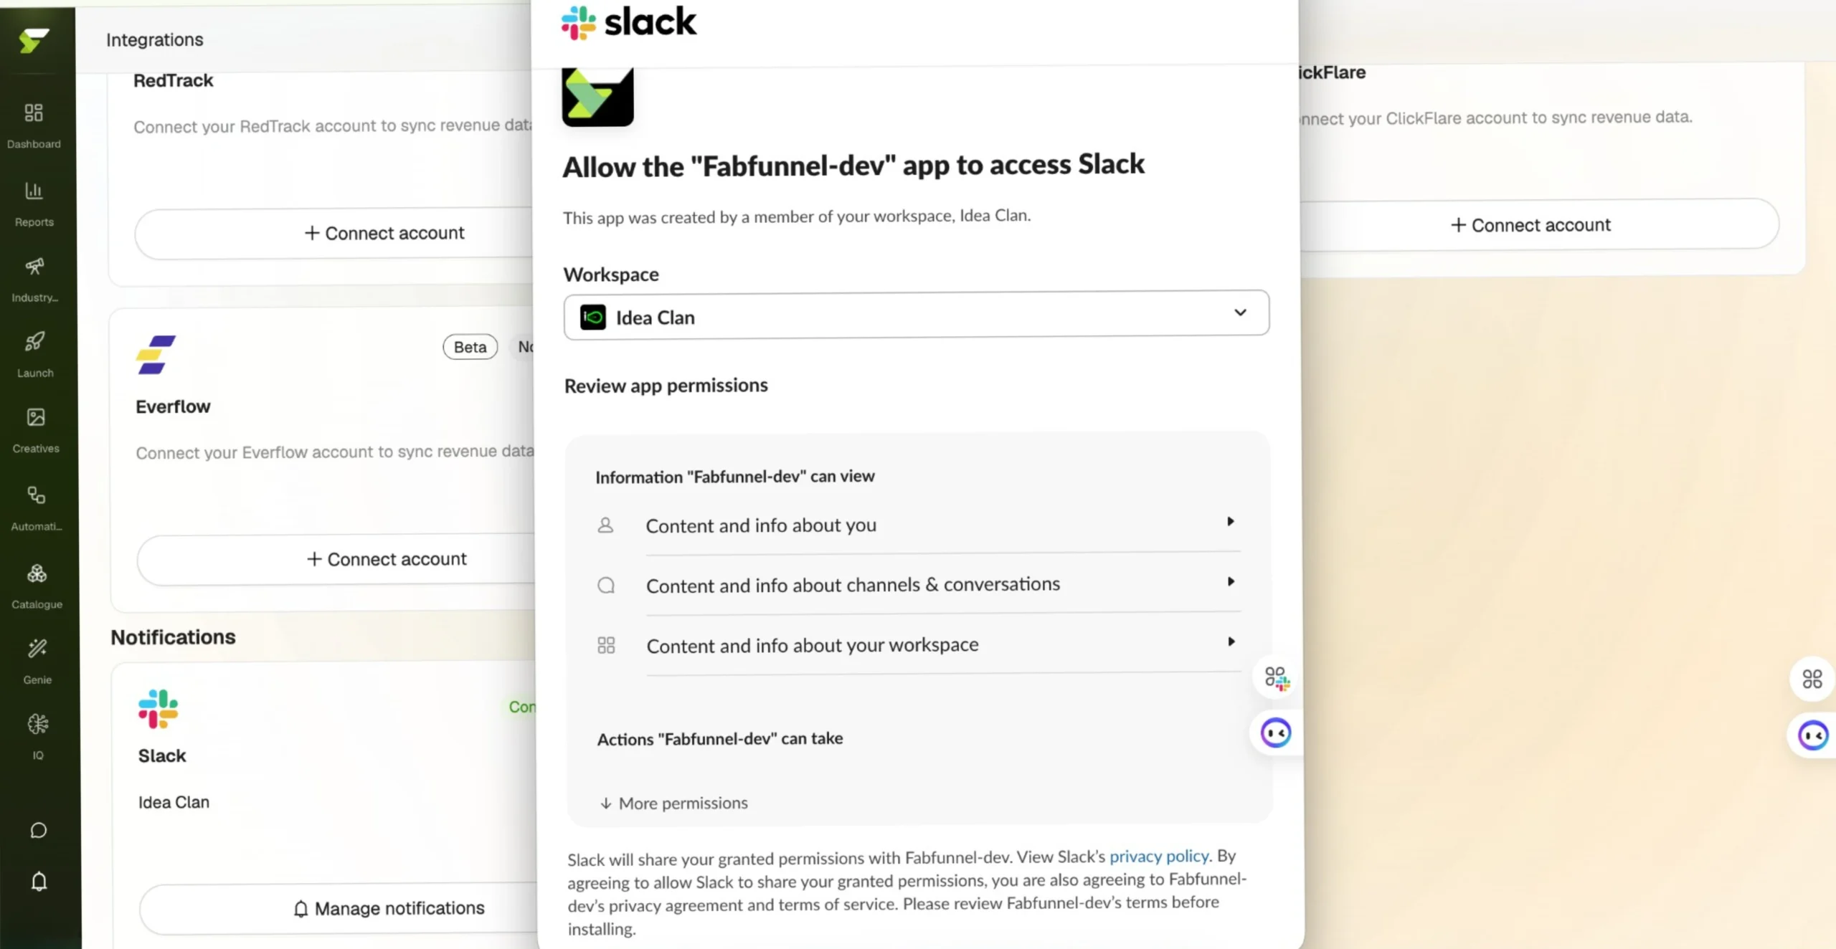The height and width of the screenshot is (949, 1836).
Task: Open Industry telescope icon in sidebar
Action: [34, 267]
